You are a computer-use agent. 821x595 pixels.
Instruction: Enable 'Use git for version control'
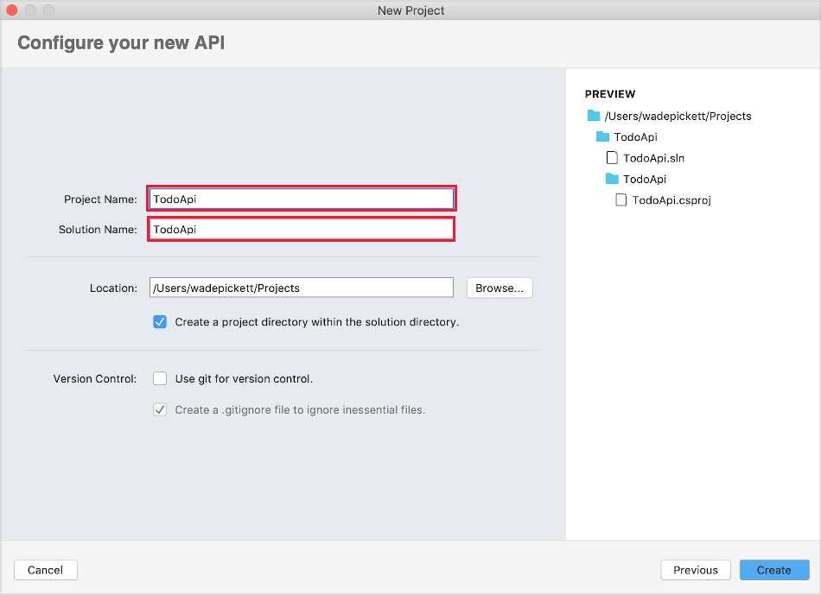(x=160, y=378)
